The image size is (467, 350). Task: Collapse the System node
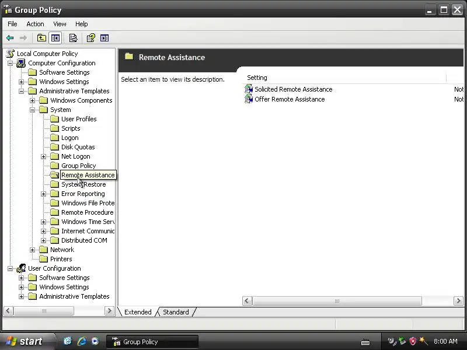click(32, 110)
